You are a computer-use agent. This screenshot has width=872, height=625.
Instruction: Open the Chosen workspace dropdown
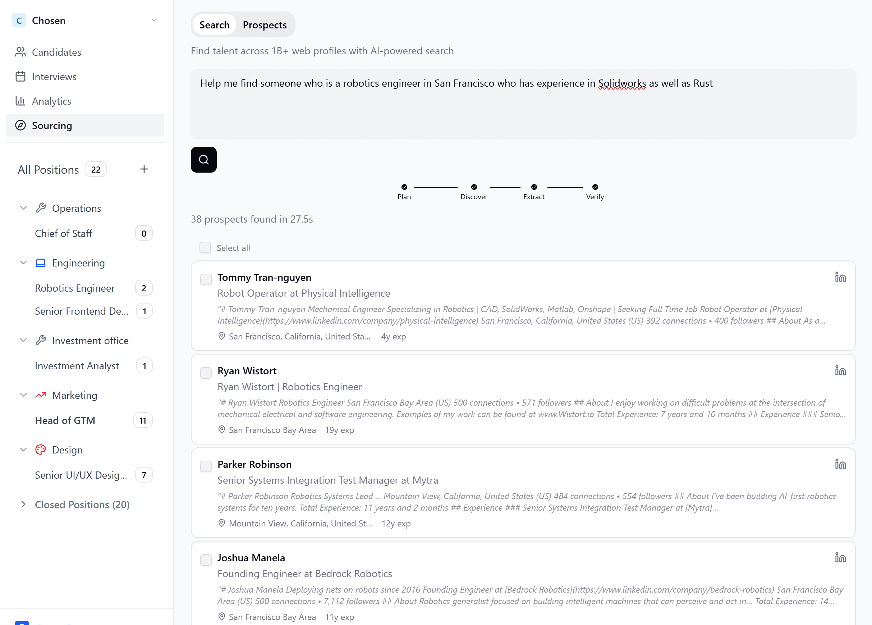coord(154,20)
